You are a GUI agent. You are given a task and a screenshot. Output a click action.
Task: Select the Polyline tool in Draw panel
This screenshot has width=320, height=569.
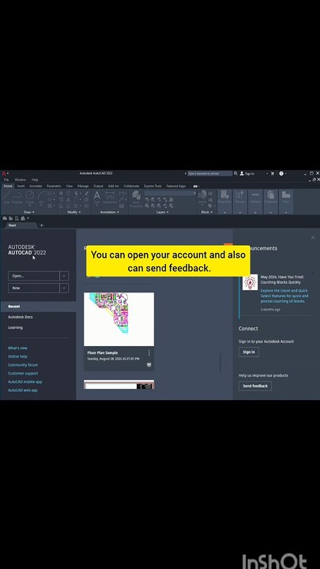point(17,198)
